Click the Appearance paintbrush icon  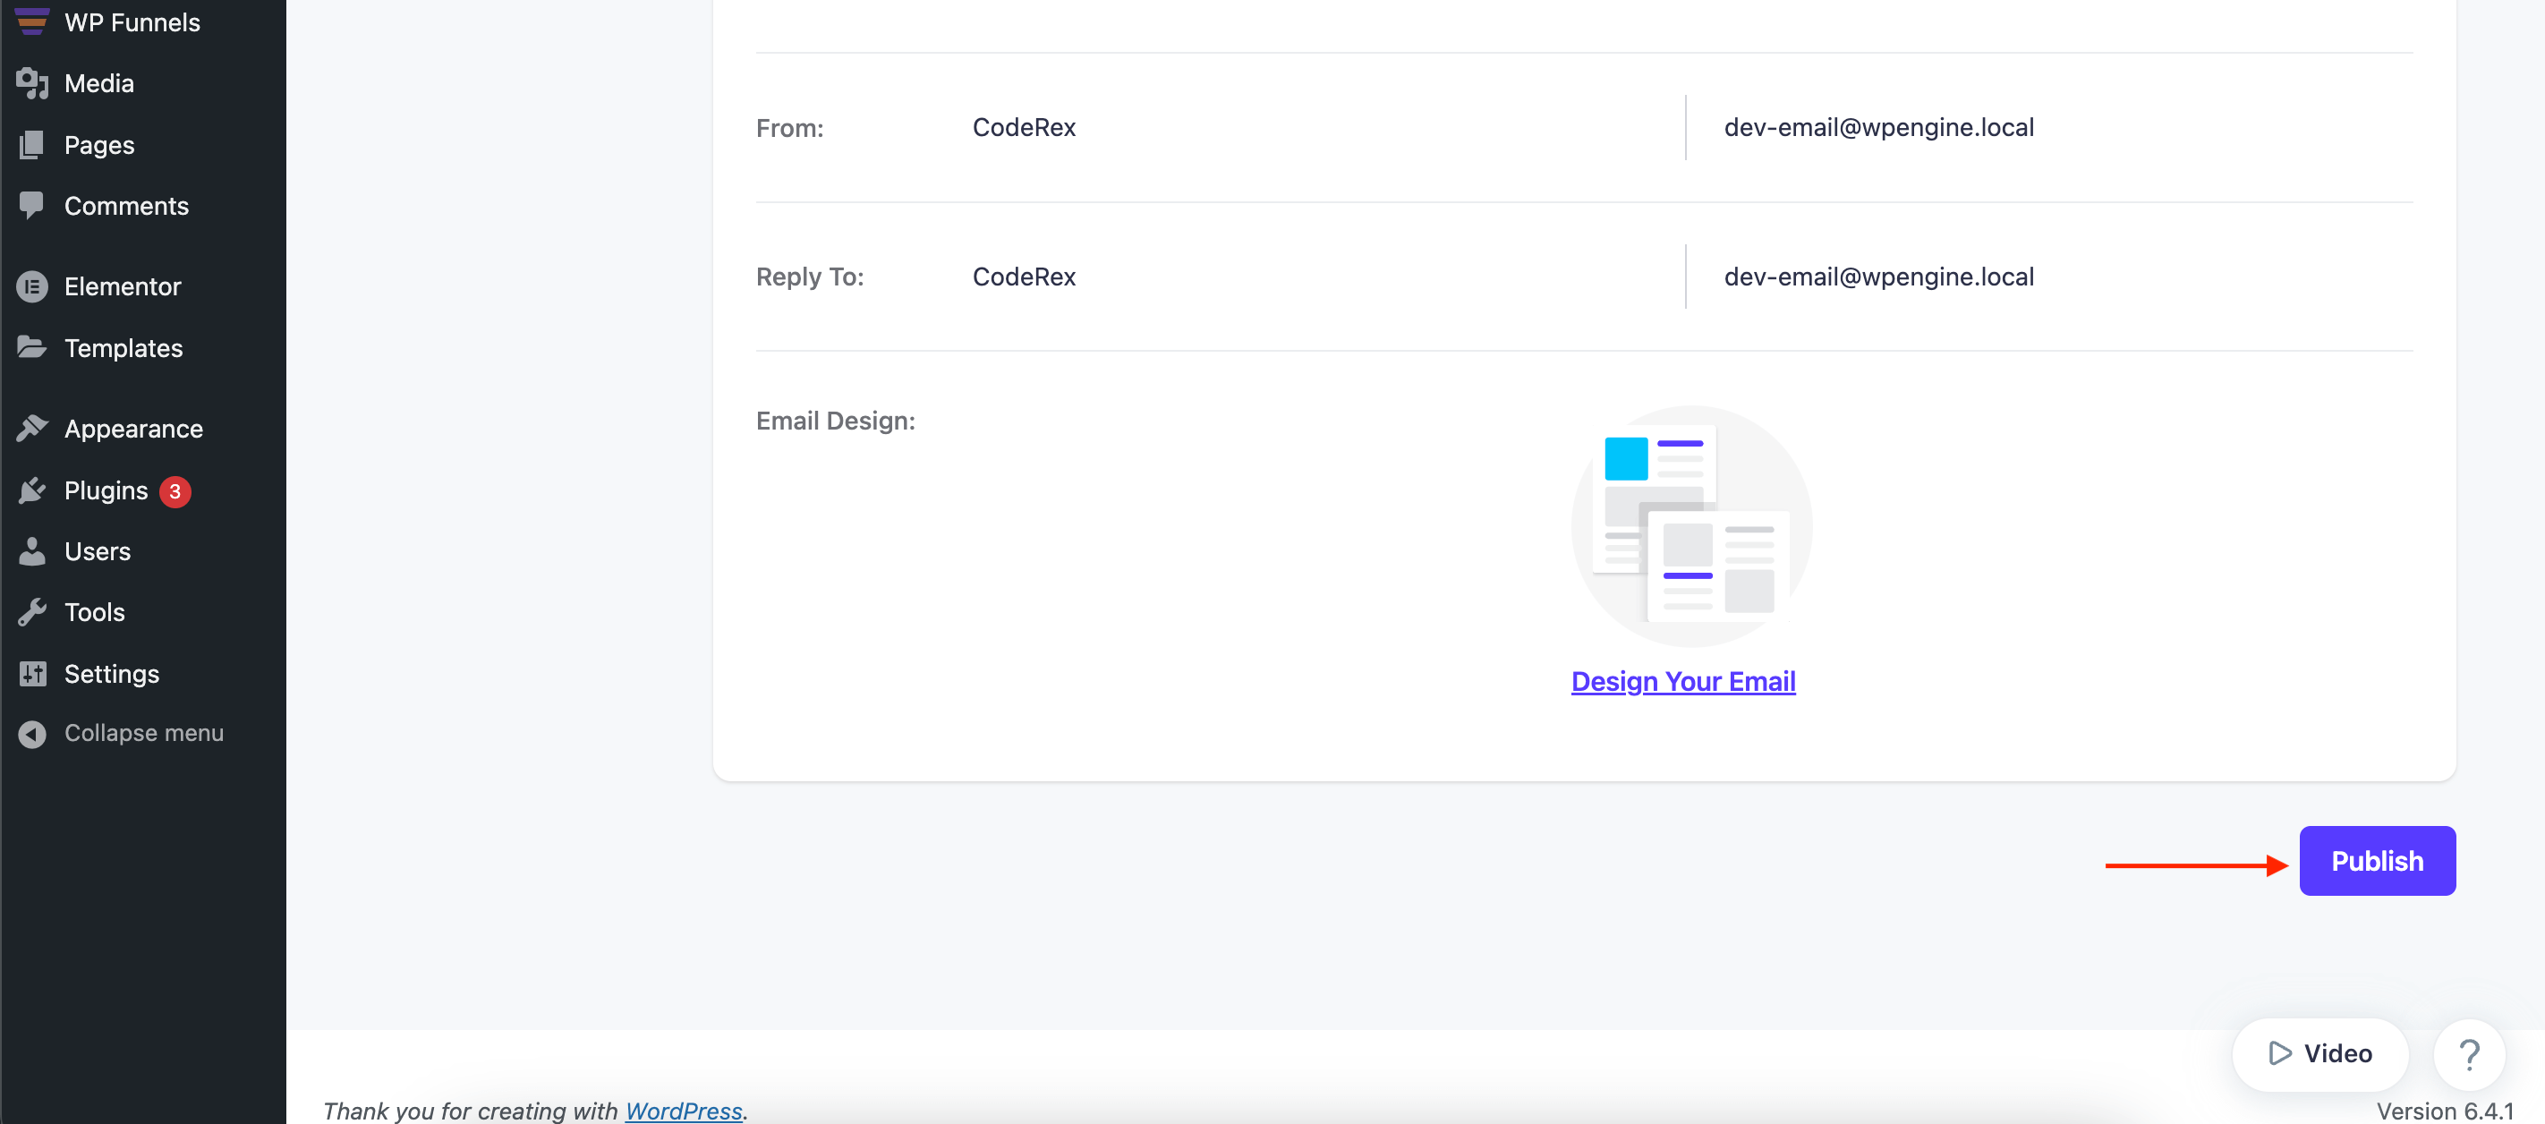[x=31, y=429]
